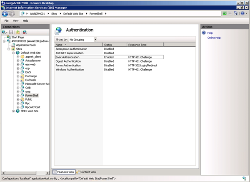Open the Online Help link
Screen dimensions: 250x182
click(x=214, y=38)
